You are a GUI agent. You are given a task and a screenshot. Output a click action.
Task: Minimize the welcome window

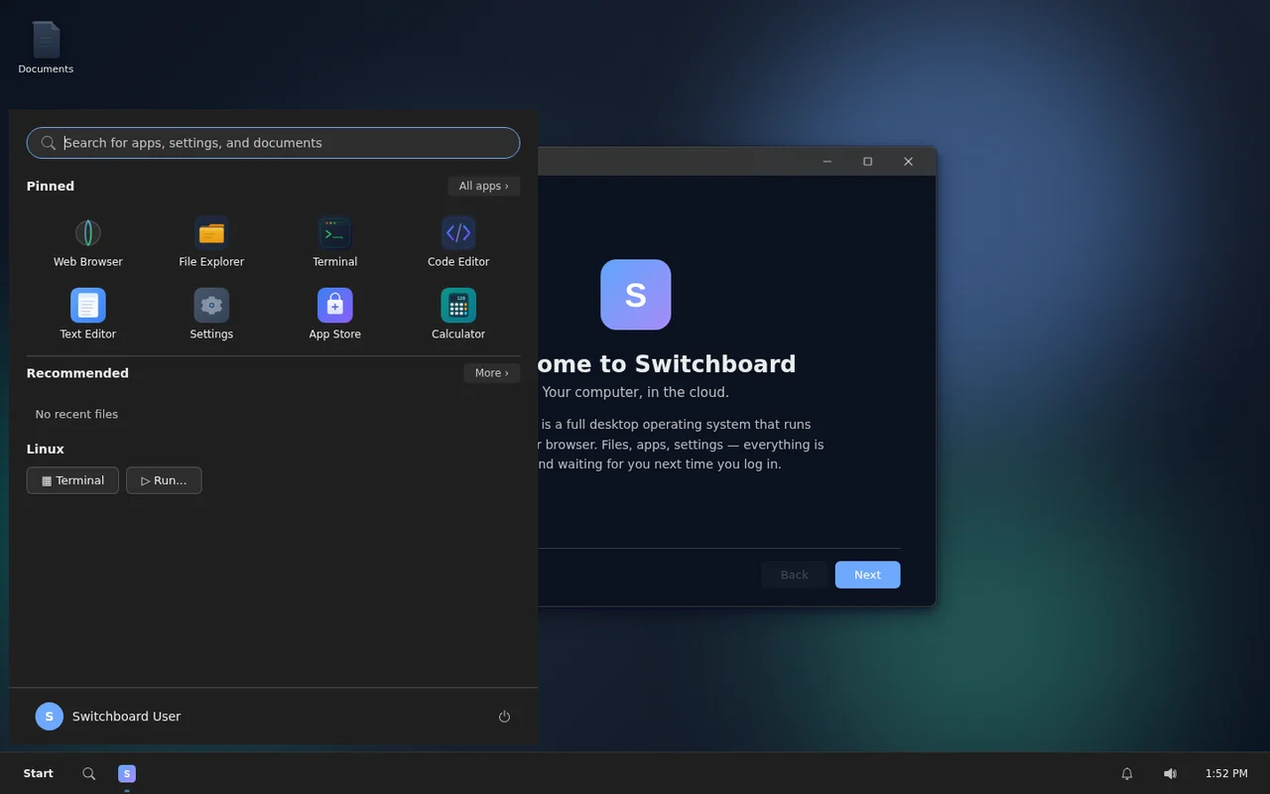tap(826, 162)
